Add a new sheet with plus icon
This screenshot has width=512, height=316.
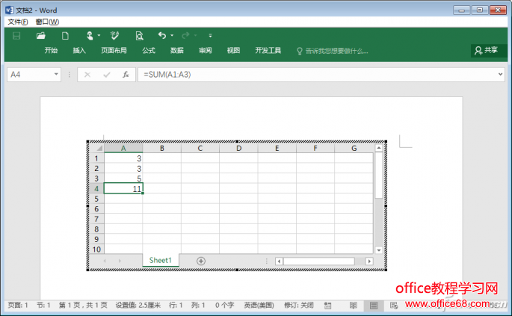(x=201, y=261)
